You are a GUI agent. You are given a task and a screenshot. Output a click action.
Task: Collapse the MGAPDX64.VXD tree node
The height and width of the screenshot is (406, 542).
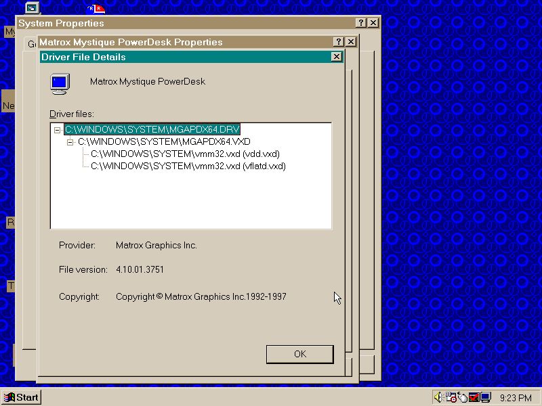point(70,141)
